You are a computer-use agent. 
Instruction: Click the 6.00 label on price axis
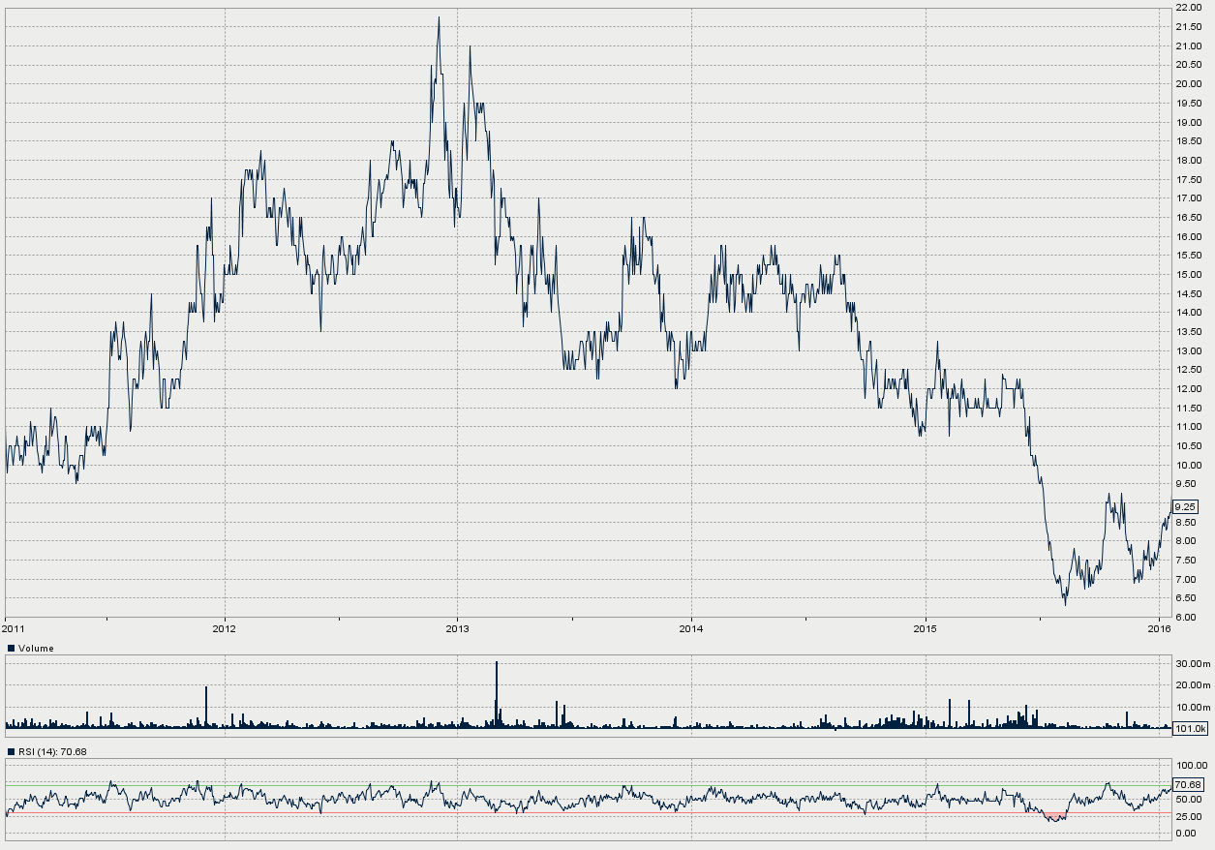point(1186,618)
